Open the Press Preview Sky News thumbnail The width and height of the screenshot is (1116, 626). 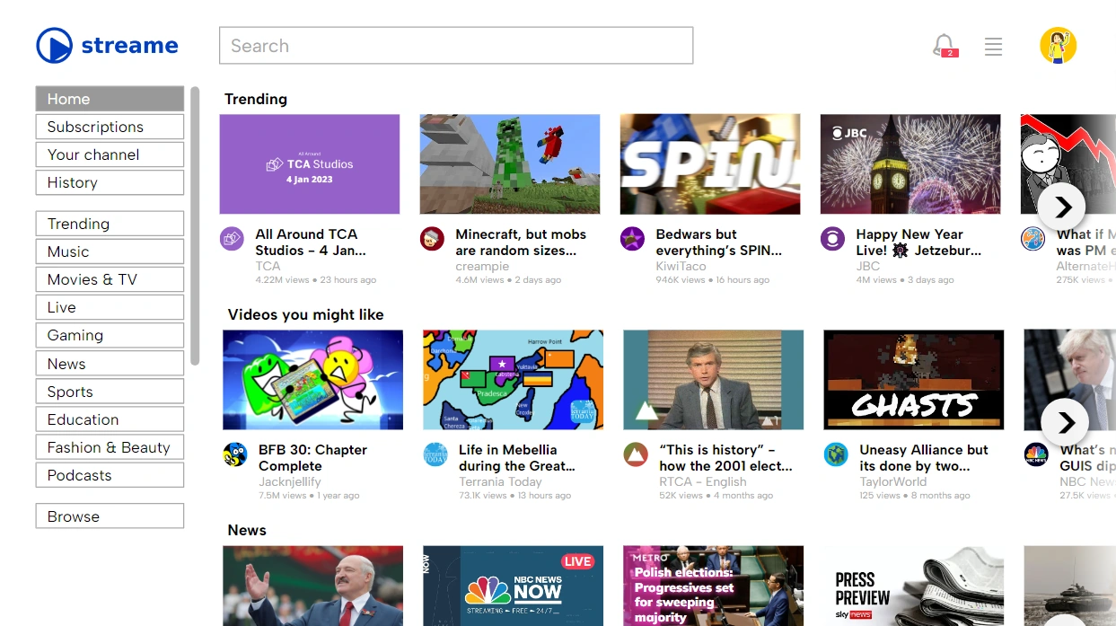coord(914,586)
